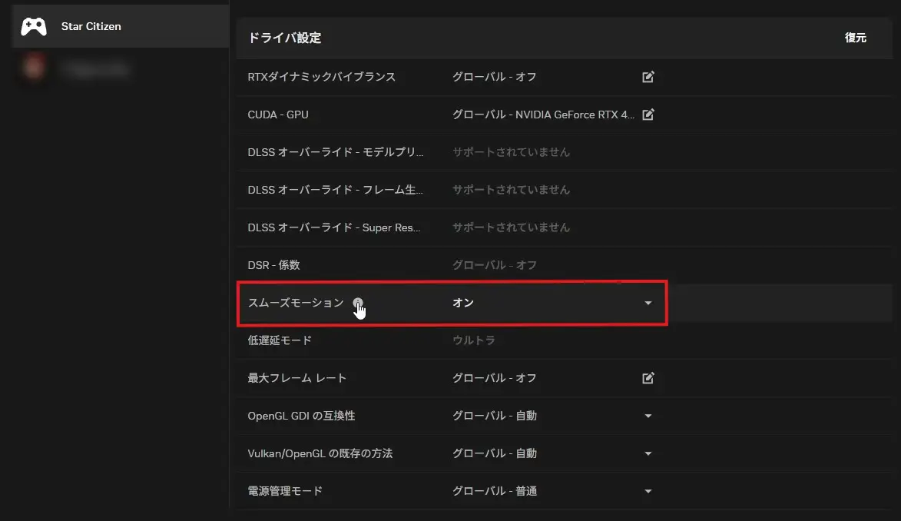Image resolution: width=901 pixels, height=521 pixels.
Task: Click the DLSS オーバーライド - Super Res label
Action: click(334, 227)
